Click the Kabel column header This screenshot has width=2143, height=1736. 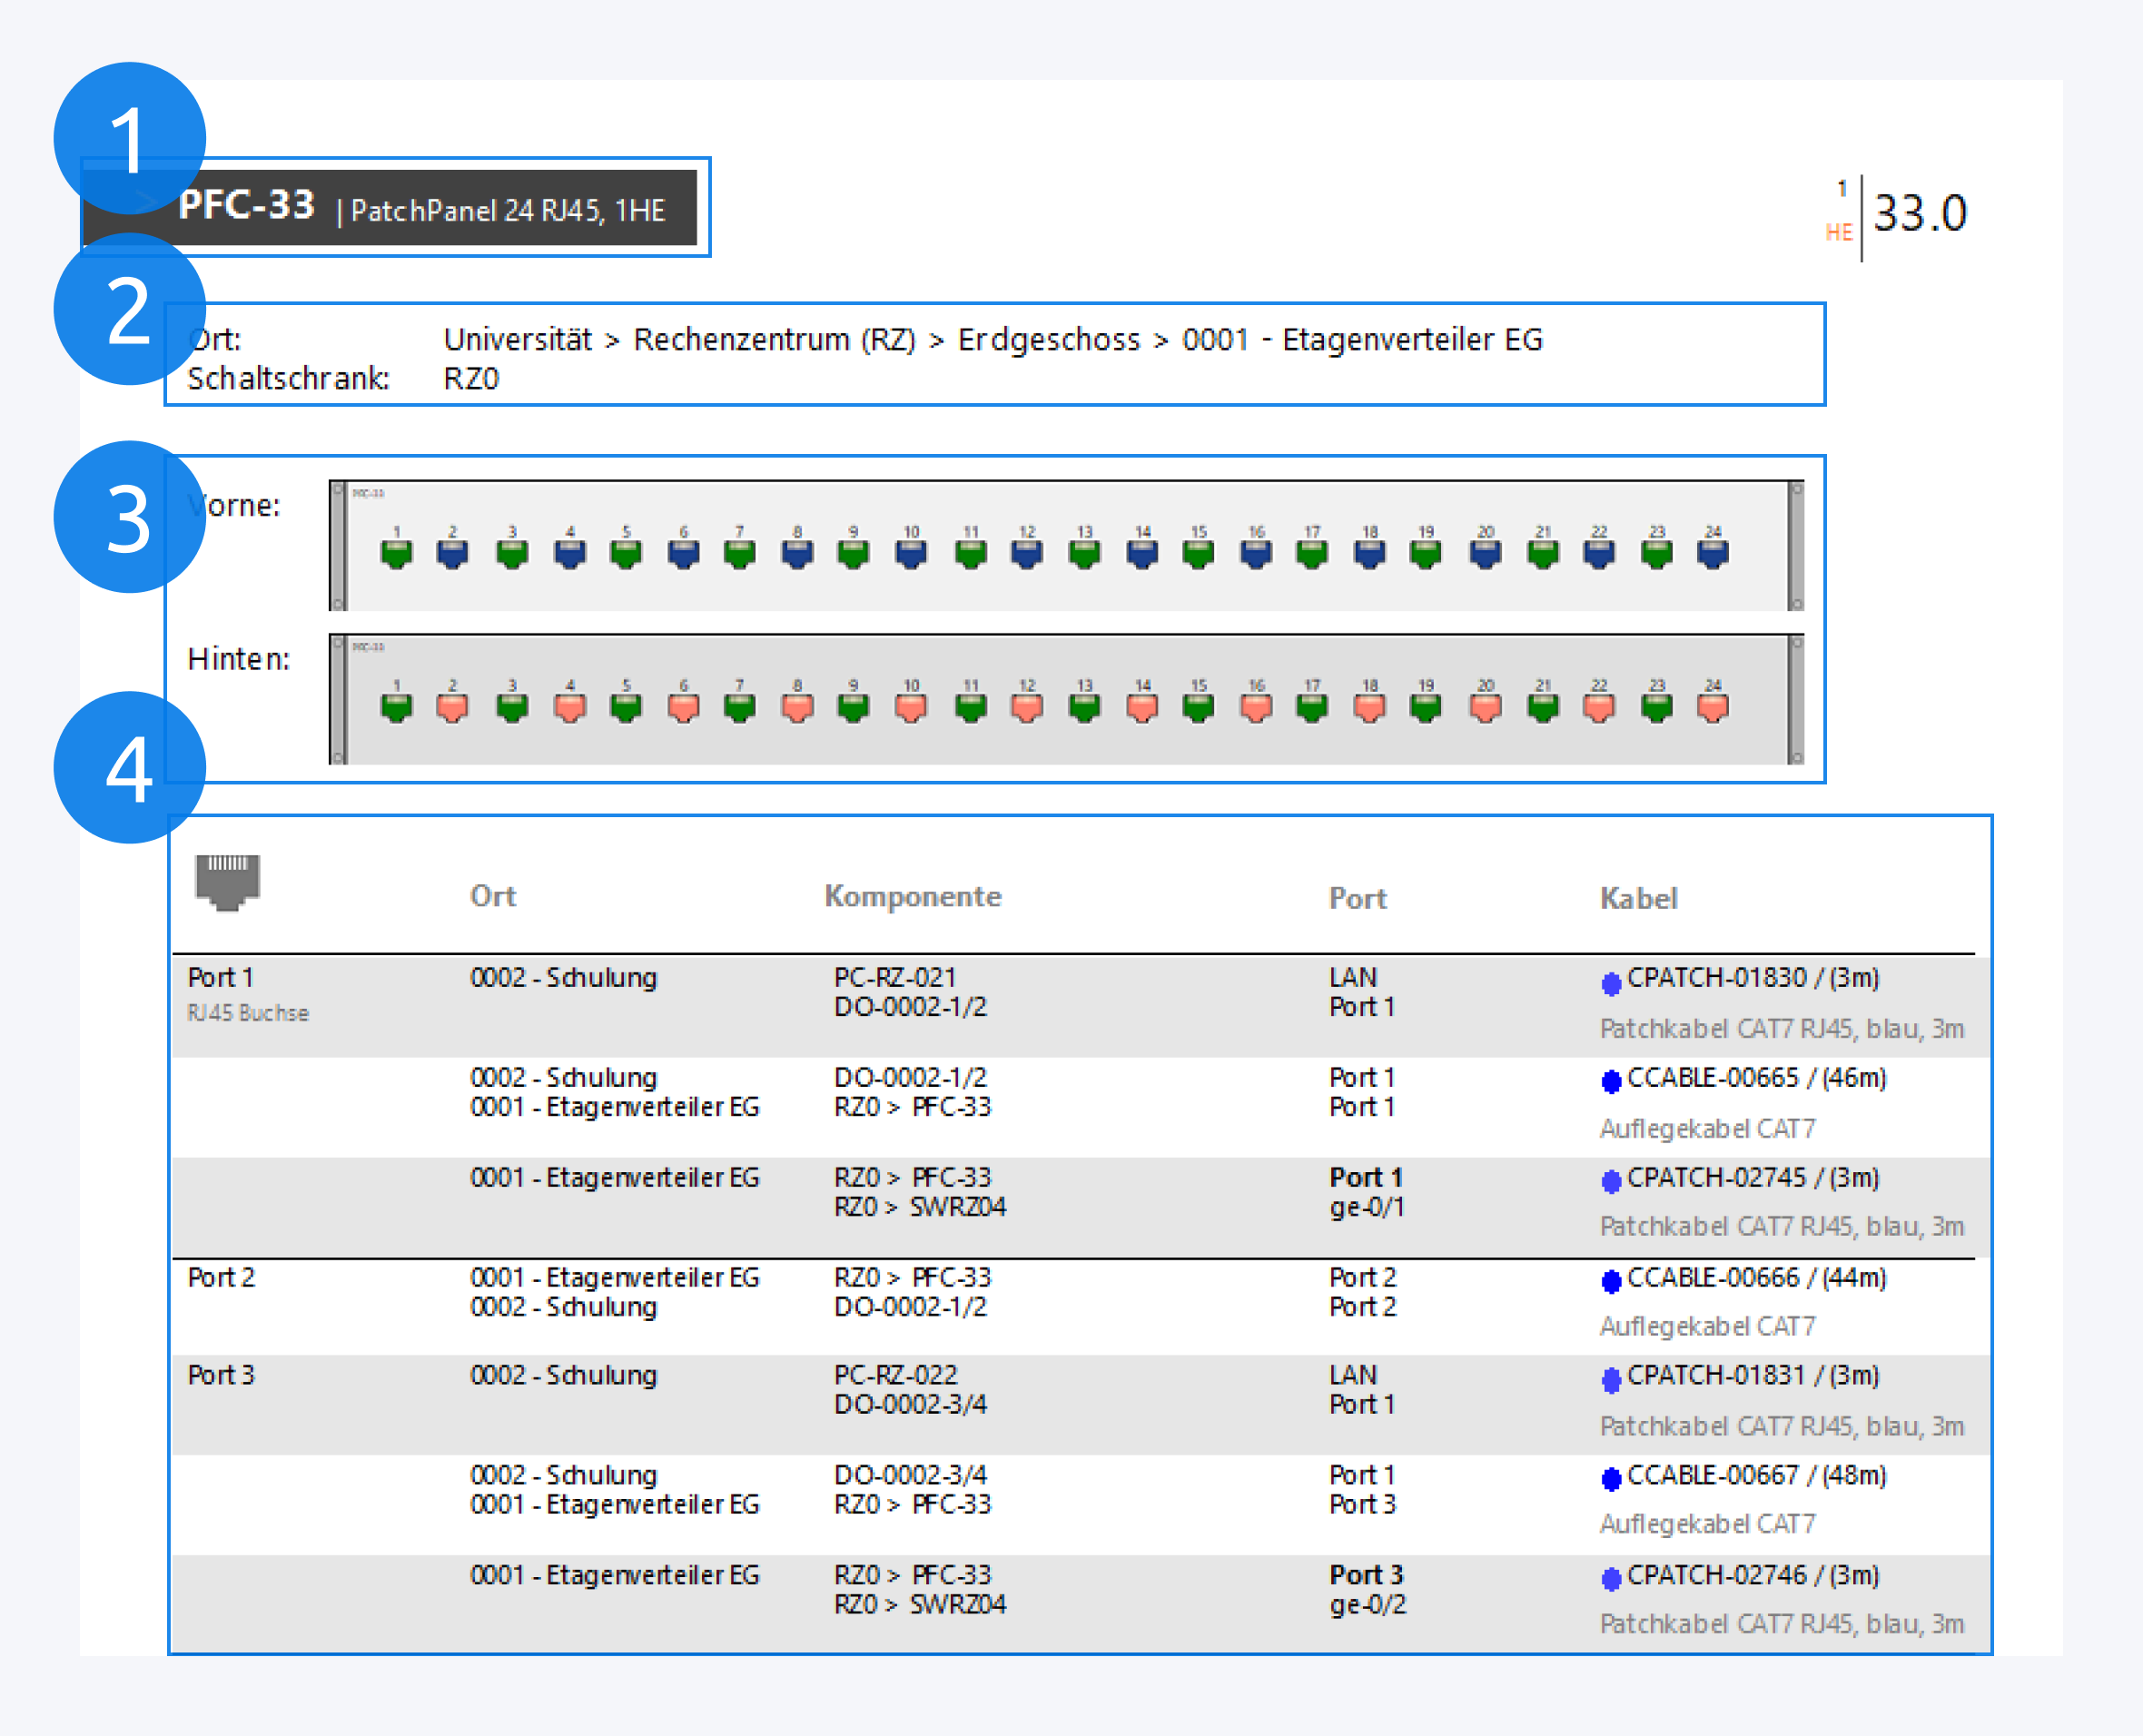(1637, 898)
